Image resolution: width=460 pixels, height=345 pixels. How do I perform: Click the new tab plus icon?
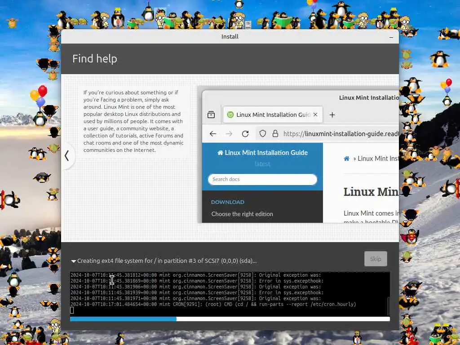(x=332, y=115)
